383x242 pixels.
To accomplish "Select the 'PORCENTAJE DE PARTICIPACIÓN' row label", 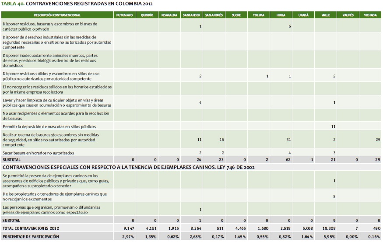I will [32, 237].
